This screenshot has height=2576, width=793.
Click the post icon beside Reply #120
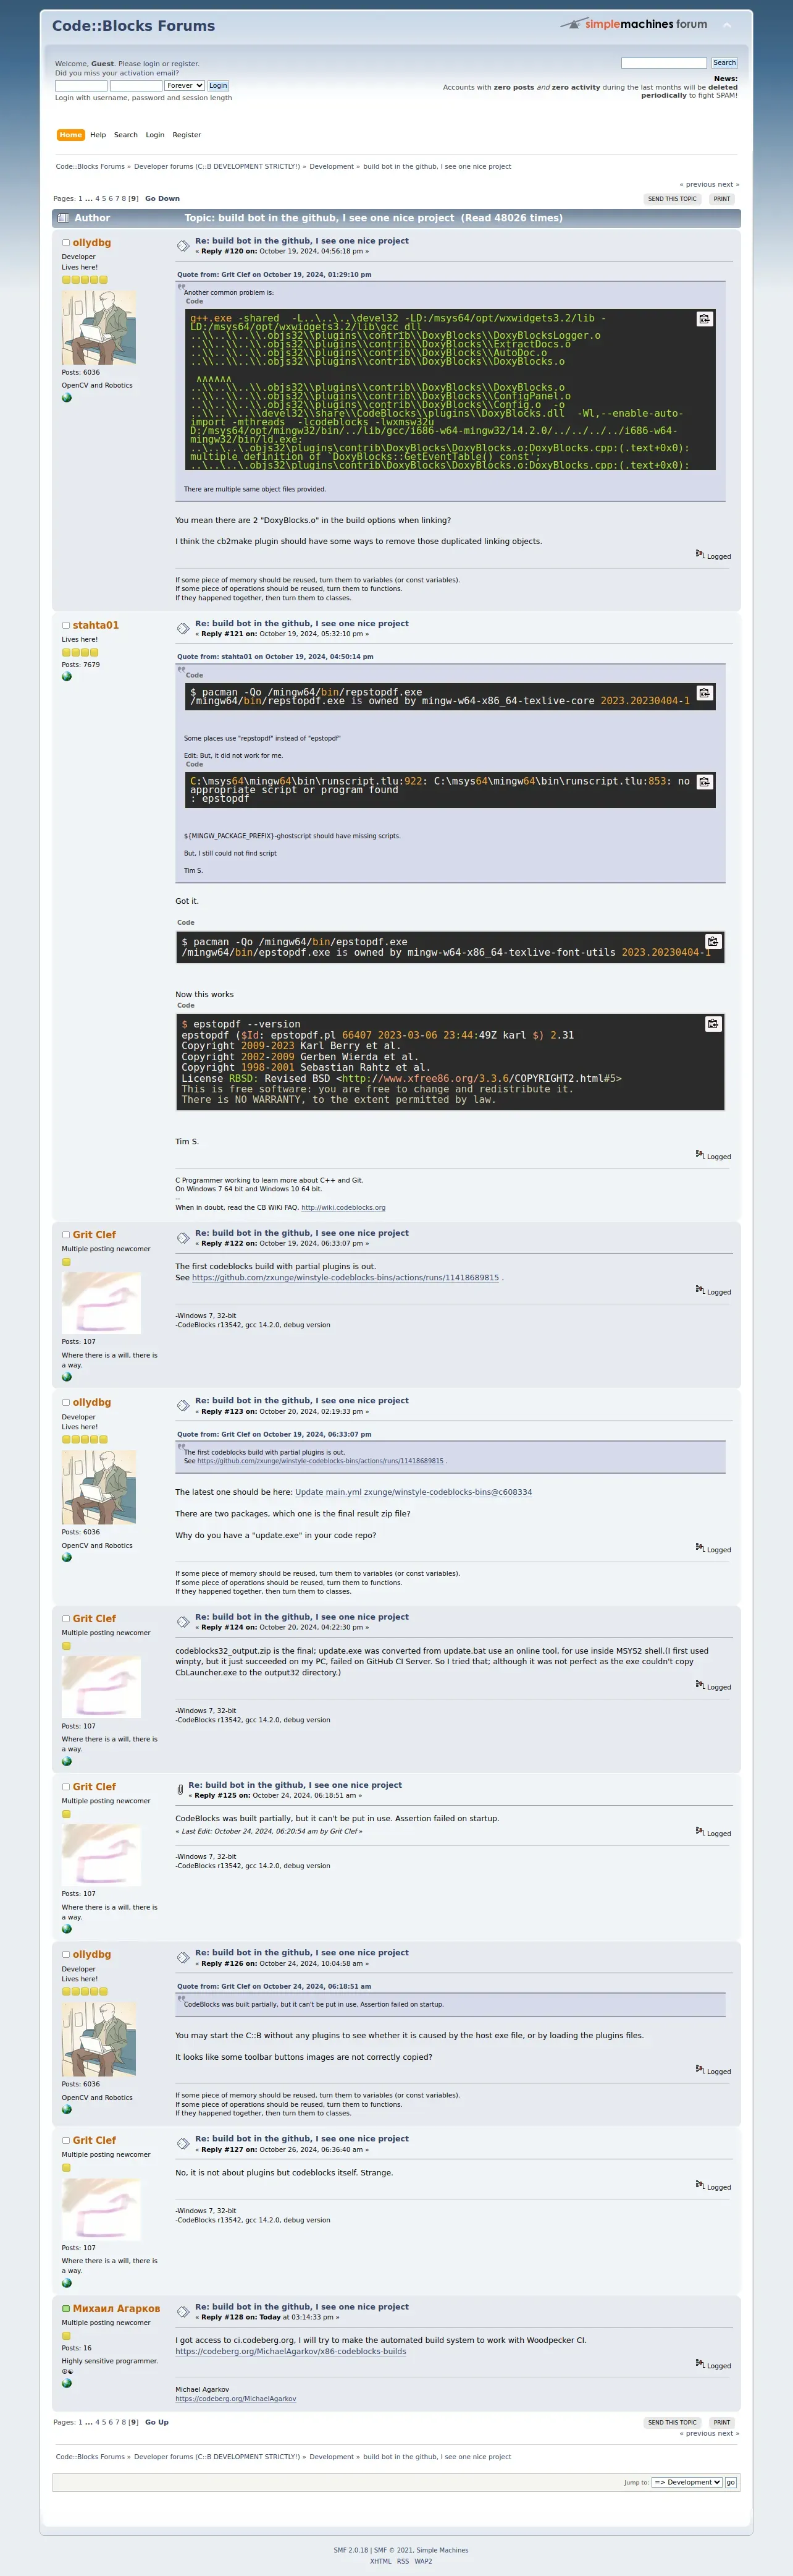point(183,246)
